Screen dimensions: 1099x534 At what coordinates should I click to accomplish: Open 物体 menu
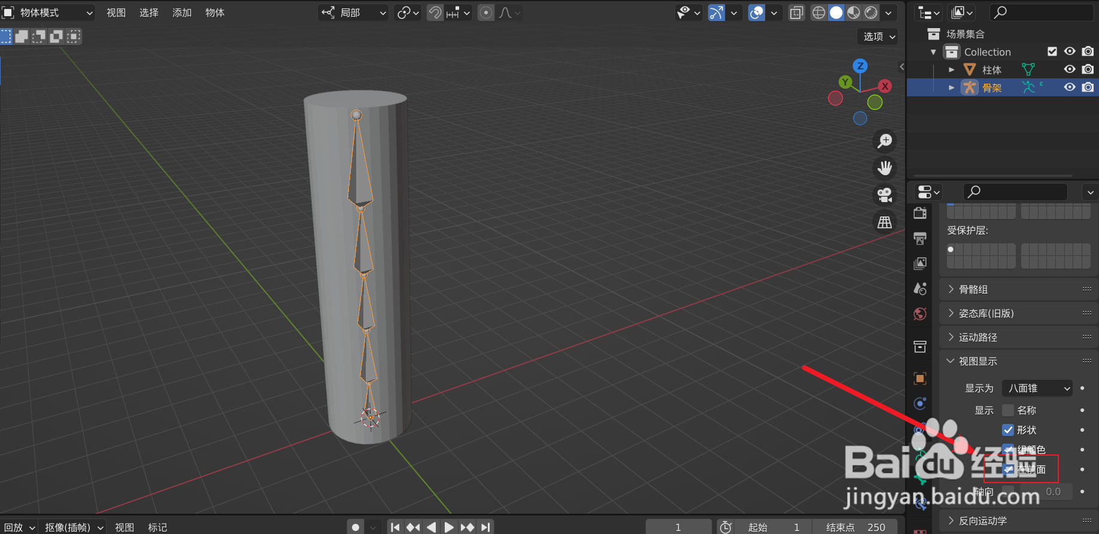[215, 13]
